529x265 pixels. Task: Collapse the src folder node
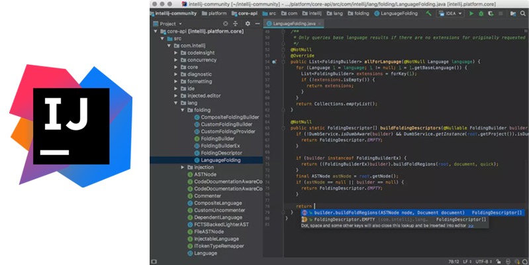pos(162,38)
